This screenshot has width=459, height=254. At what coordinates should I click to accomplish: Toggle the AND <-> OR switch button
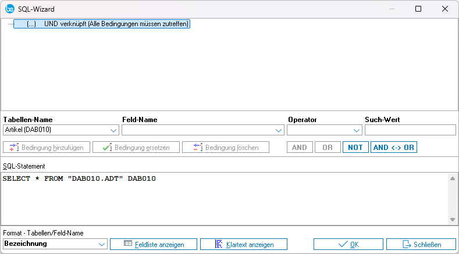pyautogui.click(x=393, y=147)
